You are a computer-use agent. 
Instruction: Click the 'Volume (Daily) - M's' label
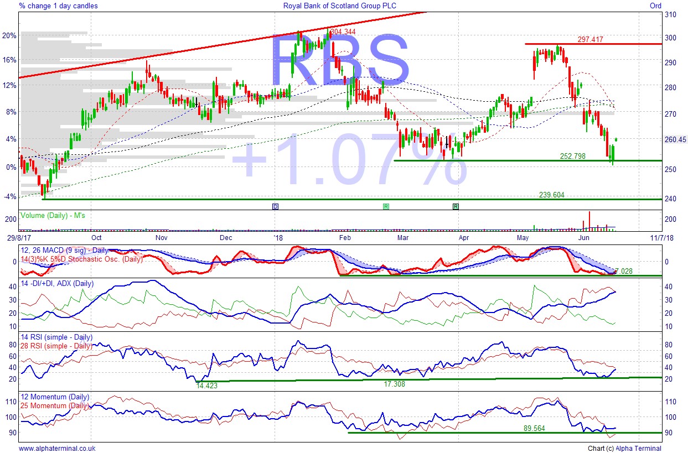tap(52, 215)
